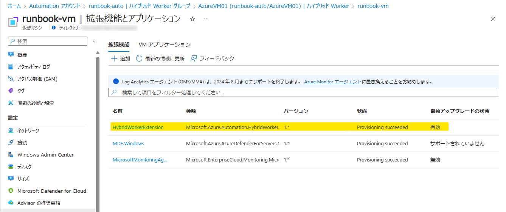Click the ネットワーク icon

click(11, 131)
